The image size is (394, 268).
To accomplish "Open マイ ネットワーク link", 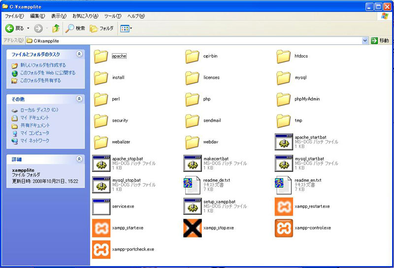I will coord(34,140).
